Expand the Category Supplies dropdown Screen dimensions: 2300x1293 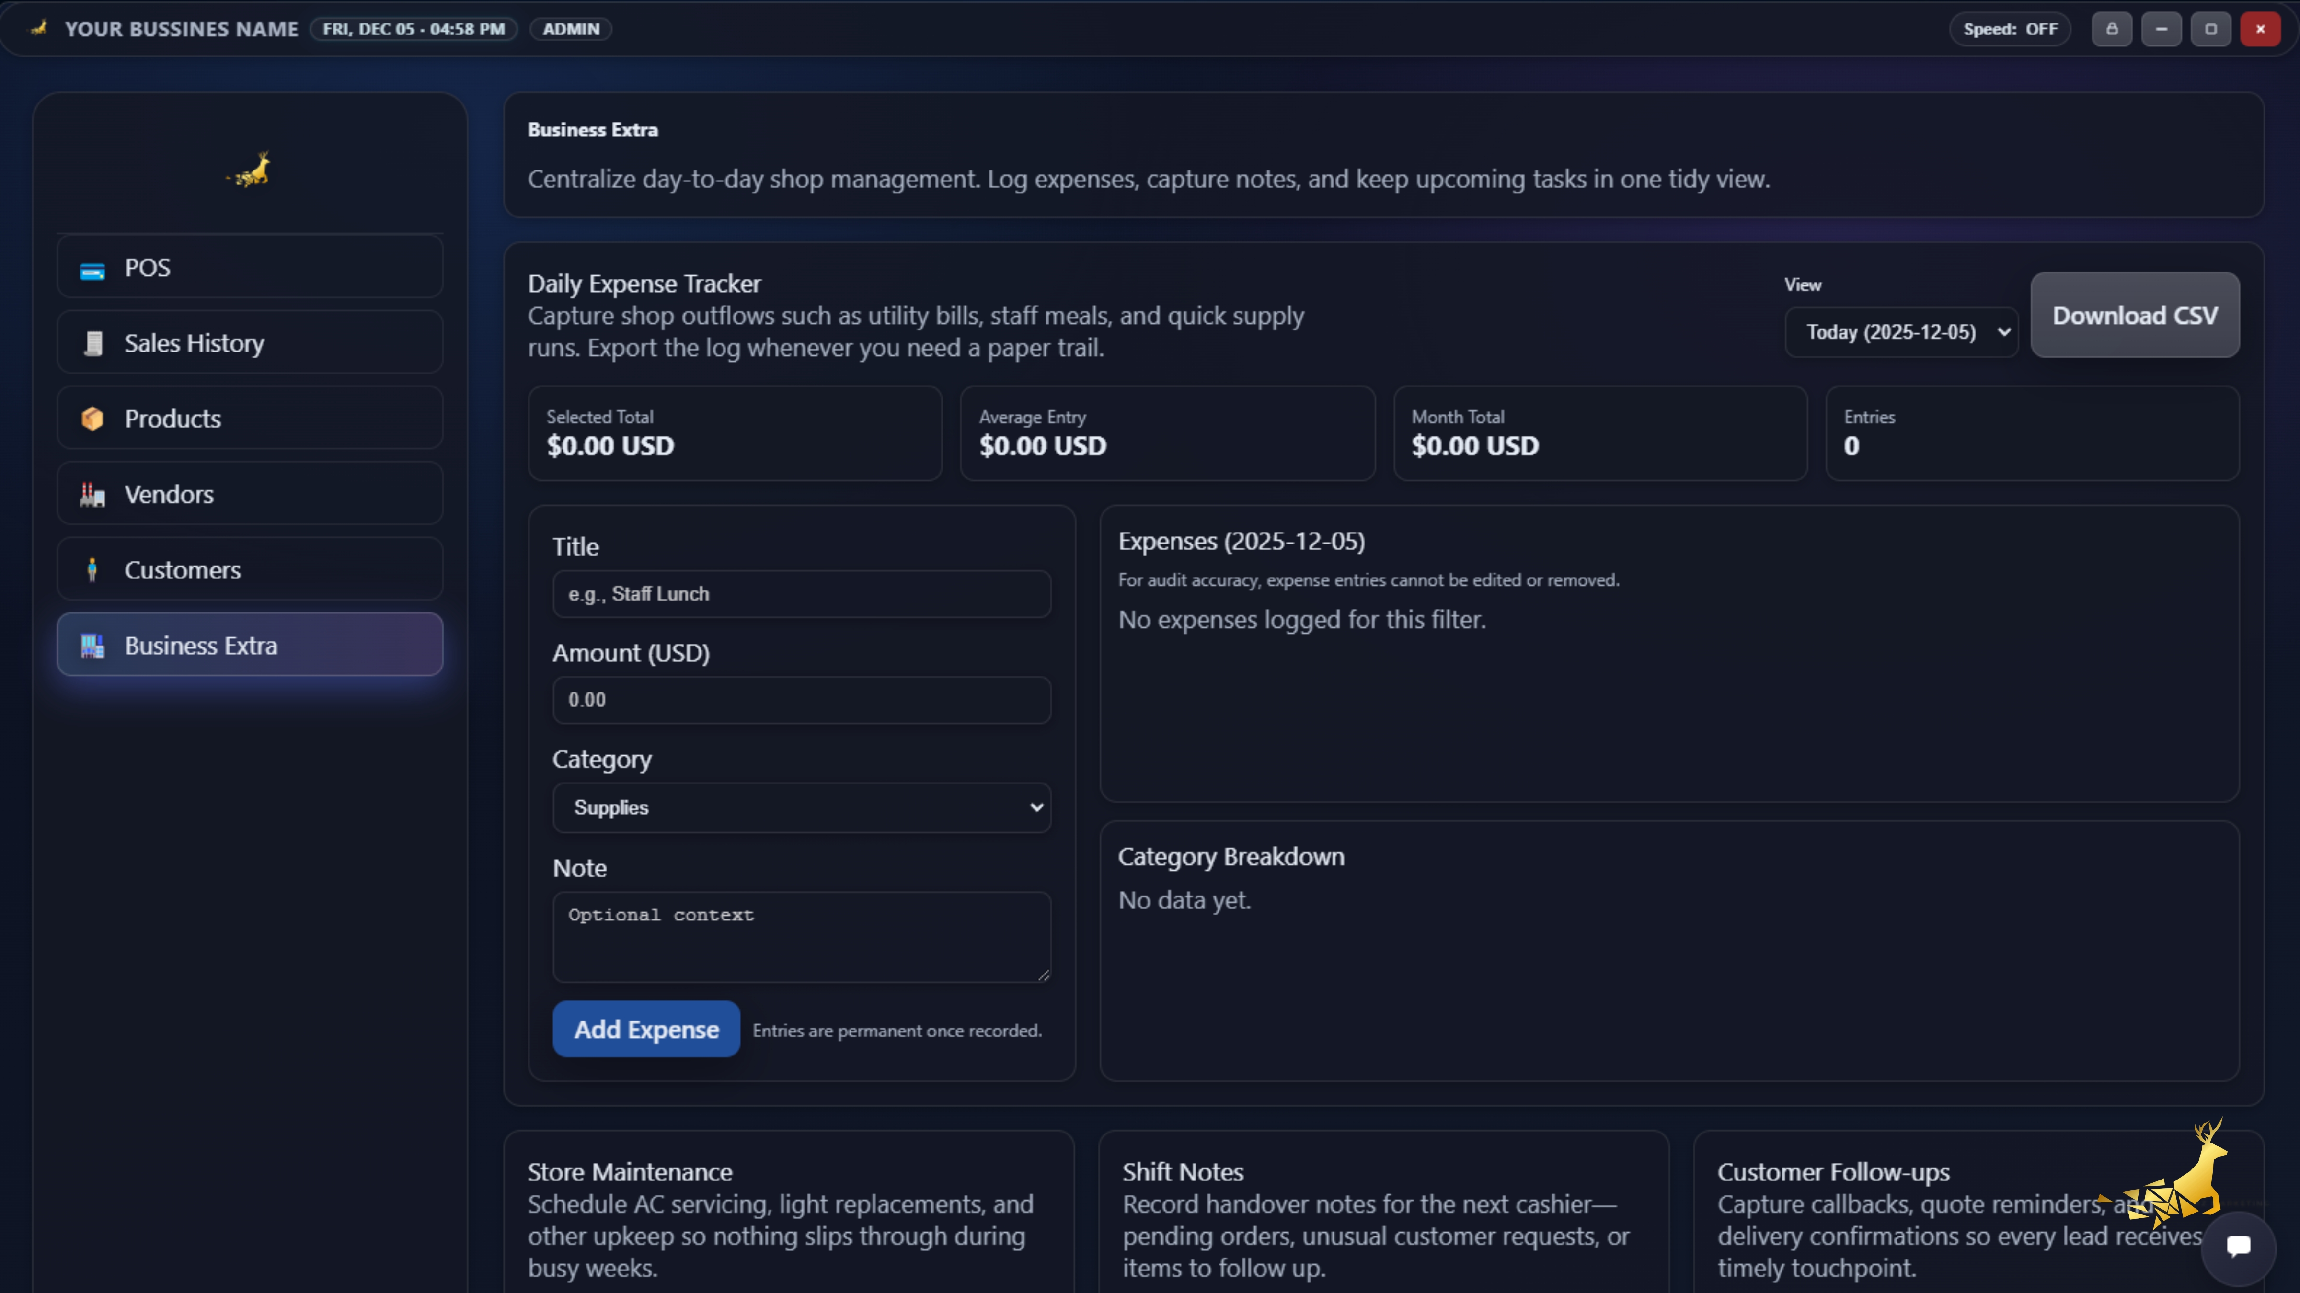pos(801,807)
